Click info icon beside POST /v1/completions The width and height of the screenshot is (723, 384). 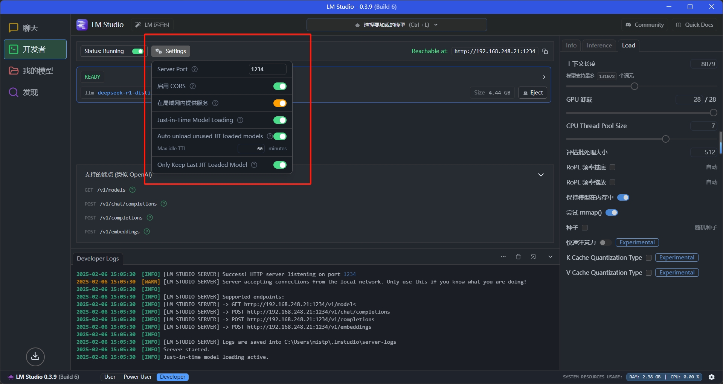point(150,218)
